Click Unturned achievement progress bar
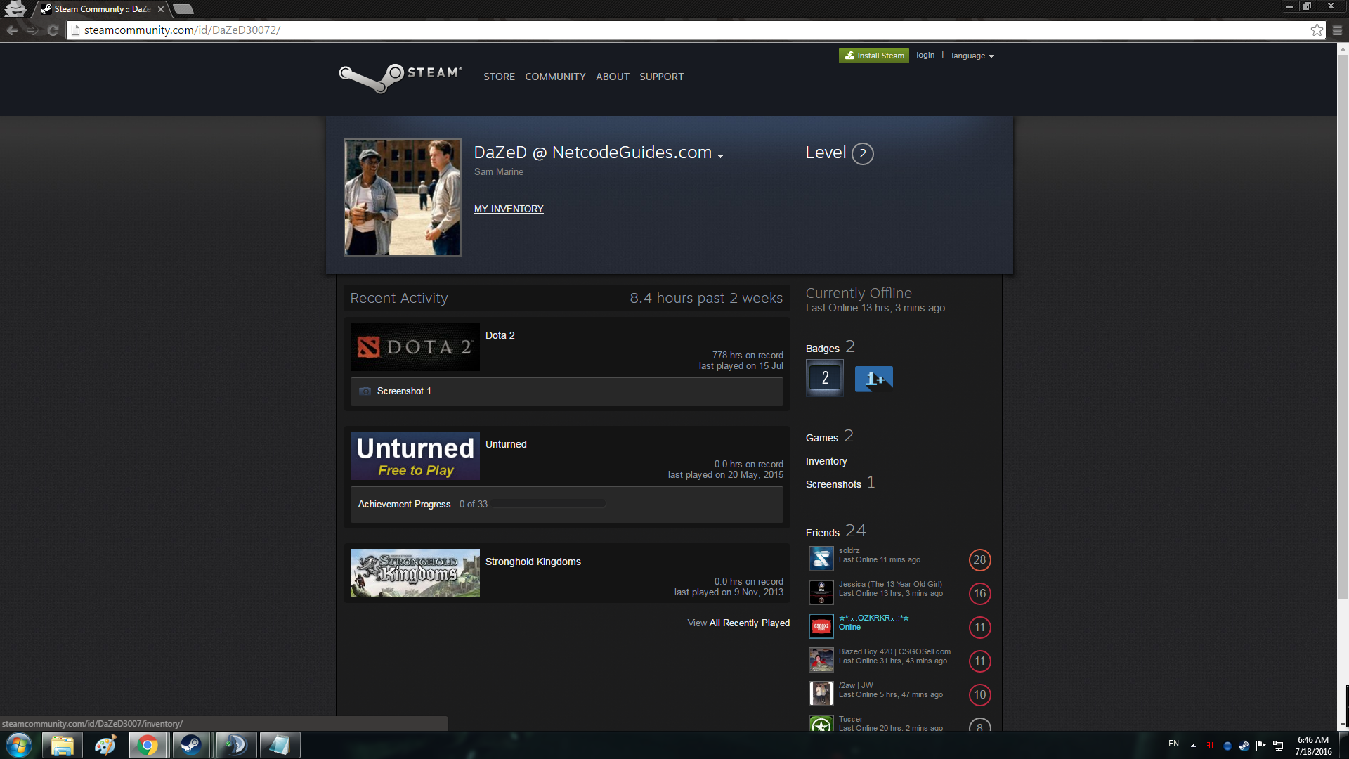 coord(548,504)
